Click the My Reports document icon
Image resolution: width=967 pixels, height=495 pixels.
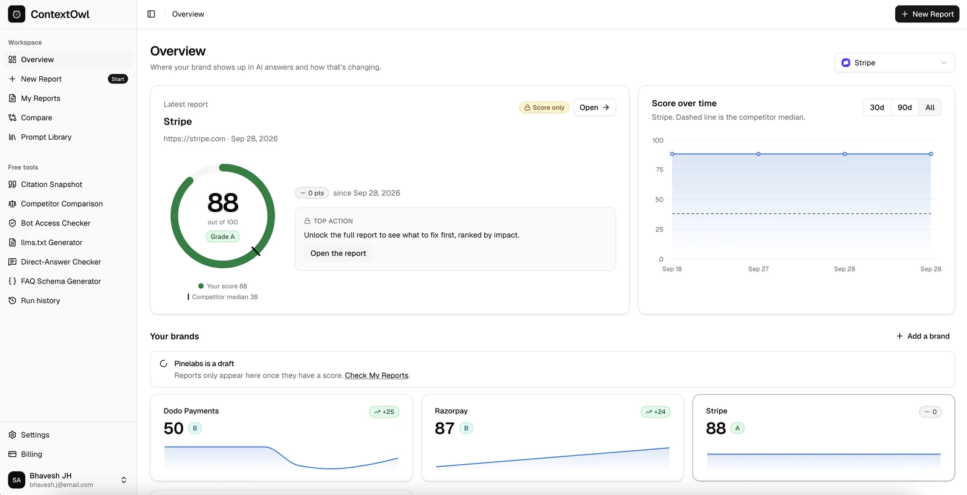click(x=12, y=98)
